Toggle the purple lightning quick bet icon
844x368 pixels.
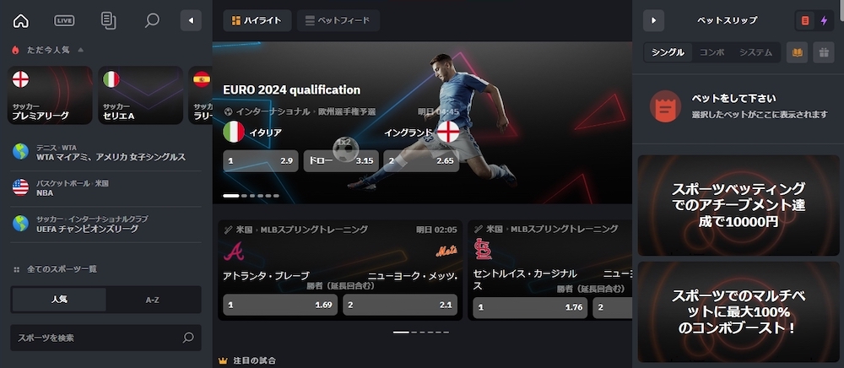tap(824, 20)
